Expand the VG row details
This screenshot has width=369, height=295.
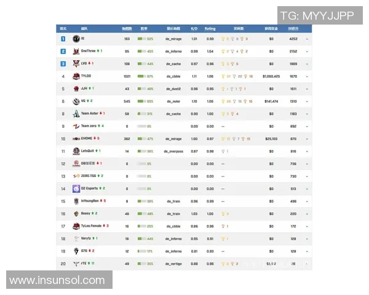pos(307,101)
